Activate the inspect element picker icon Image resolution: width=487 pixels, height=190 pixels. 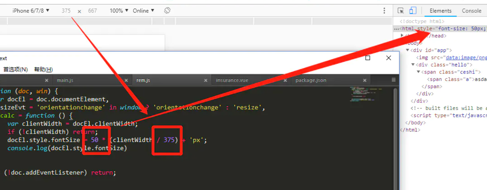(x=401, y=11)
